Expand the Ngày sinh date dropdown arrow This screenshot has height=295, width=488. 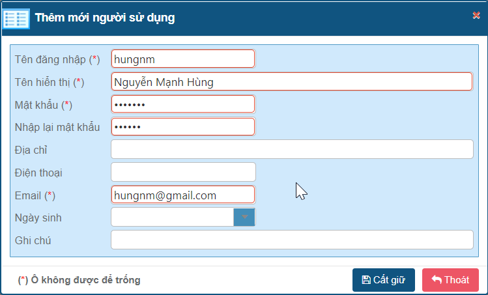[244, 217]
